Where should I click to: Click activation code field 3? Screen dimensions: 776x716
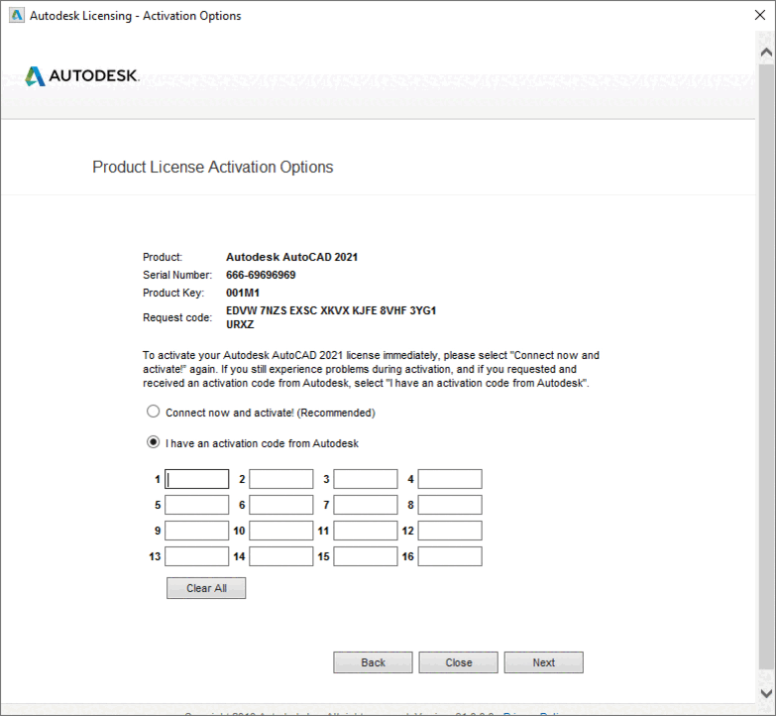pos(366,479)
